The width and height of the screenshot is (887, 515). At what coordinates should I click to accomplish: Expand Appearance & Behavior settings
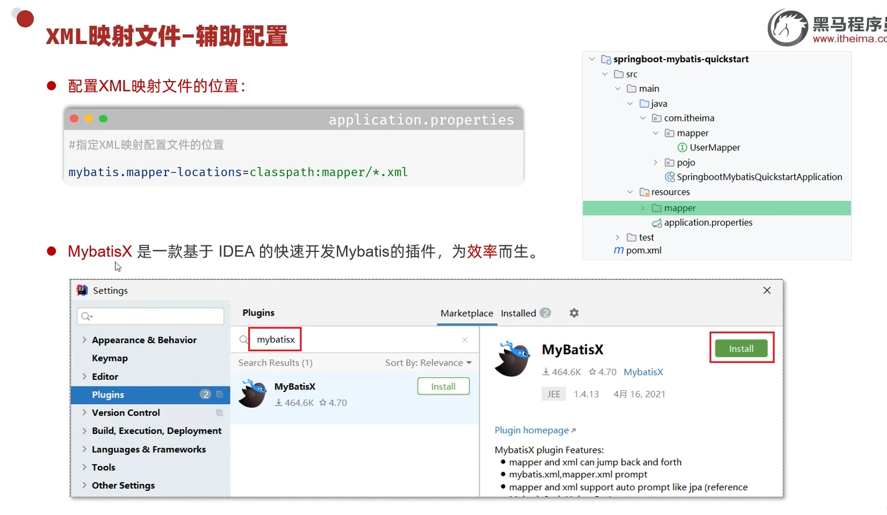pos(84,340)
